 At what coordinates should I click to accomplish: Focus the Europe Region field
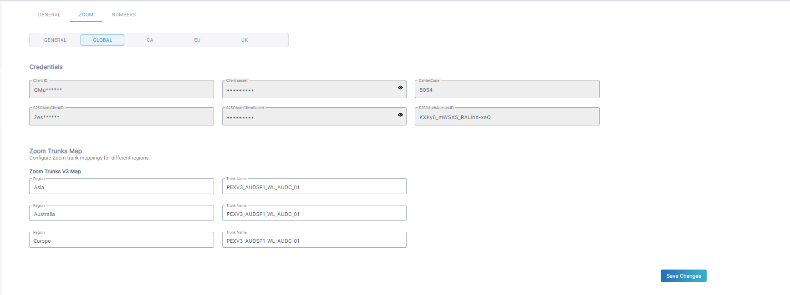[121, 240]
